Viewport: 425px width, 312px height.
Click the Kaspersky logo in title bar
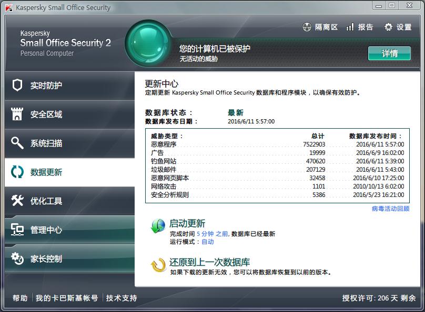tap(9, 7)
